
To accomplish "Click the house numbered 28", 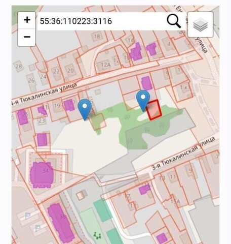I will tap(18, 67).
